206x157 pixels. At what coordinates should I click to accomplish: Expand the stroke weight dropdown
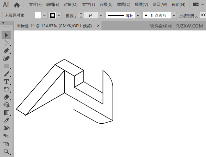coord(101,16)
